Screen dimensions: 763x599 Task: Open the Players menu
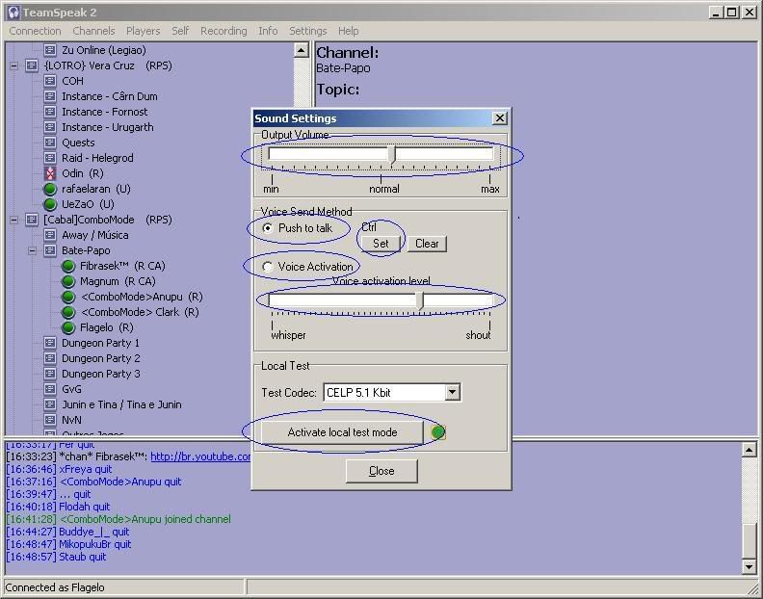click(x=143, y=31)
